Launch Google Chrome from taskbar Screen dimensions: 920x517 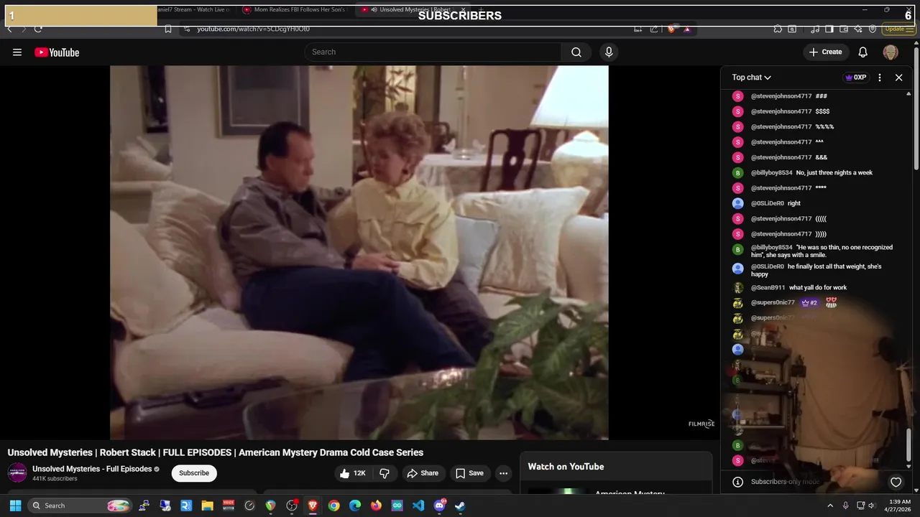[x=333, y=506]
